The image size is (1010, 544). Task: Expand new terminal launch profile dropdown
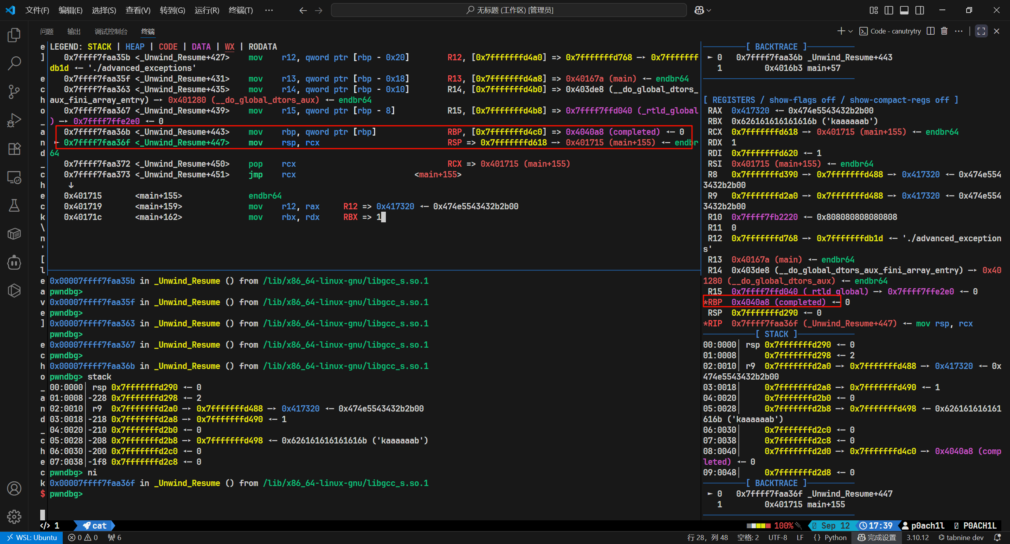point(851,31)
